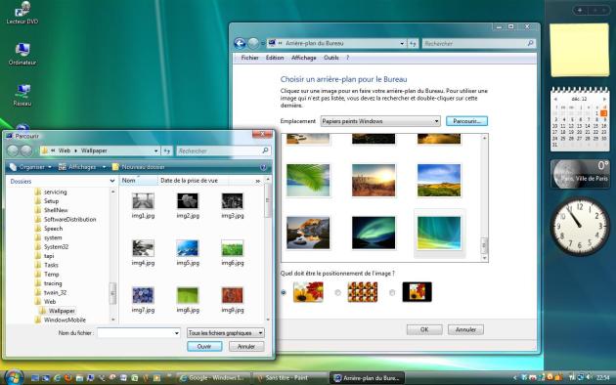616x385 pixels.
Task: Select the stretched image positioning option
Action: click(284, 293)
